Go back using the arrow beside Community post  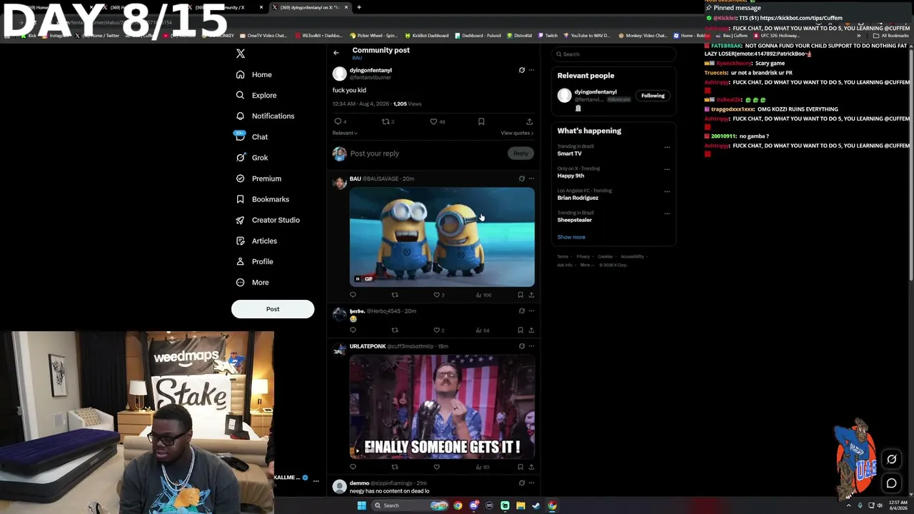point(336,53)
